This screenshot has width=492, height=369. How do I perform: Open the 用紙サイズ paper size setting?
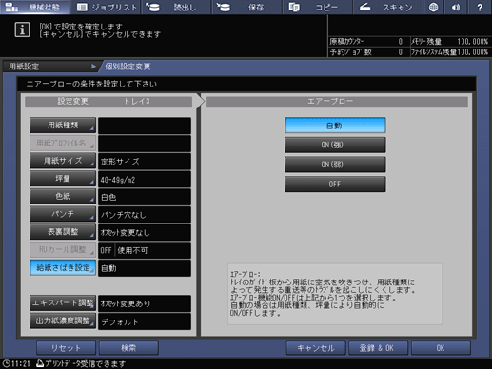[x=63, y=161]
